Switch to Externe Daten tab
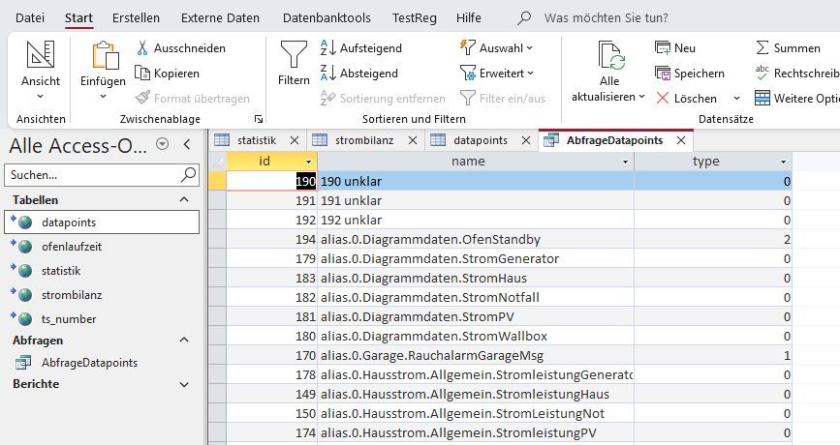The height and width of the screenshot is (445, 840). [x=220, y=17]
